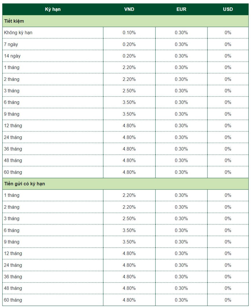Select 60 tháng label under Tiền gửi có kỳ hạn
Viewport: 251px width, 308px height.
pos(13,300)
